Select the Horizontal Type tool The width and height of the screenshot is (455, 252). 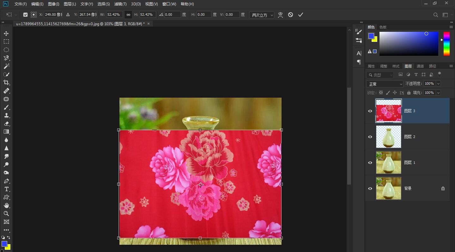pyautogui.click(x=6, y=189)
